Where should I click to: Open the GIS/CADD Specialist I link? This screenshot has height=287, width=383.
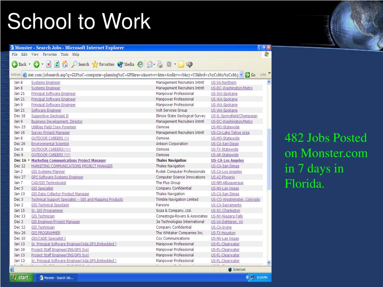pyautogui.click(x=49, y=238)
